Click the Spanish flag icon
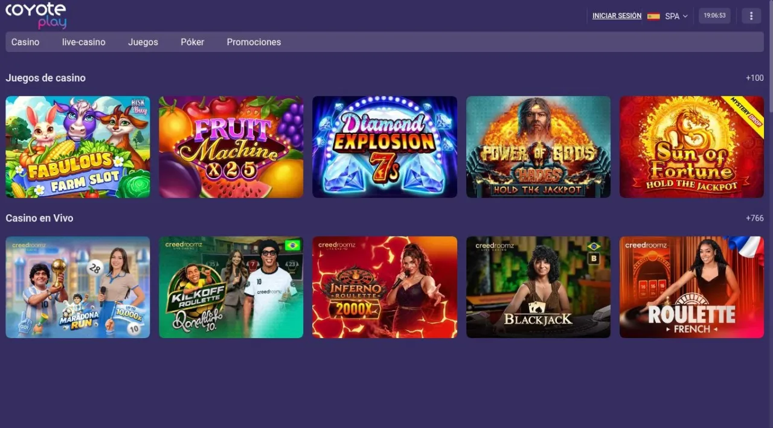773x428 pixels. (653, 16)
